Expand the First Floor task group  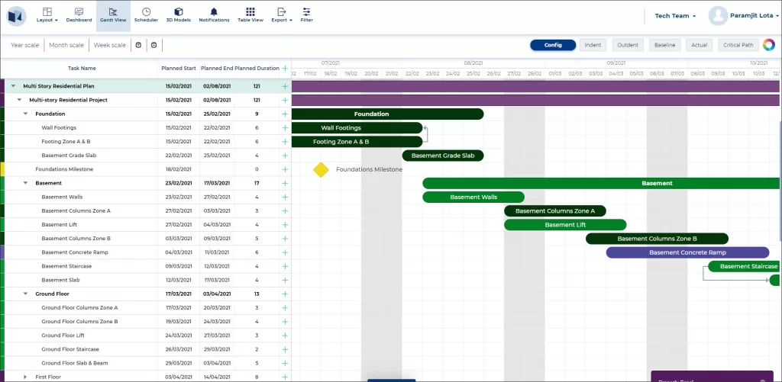(x=25, y=377)
